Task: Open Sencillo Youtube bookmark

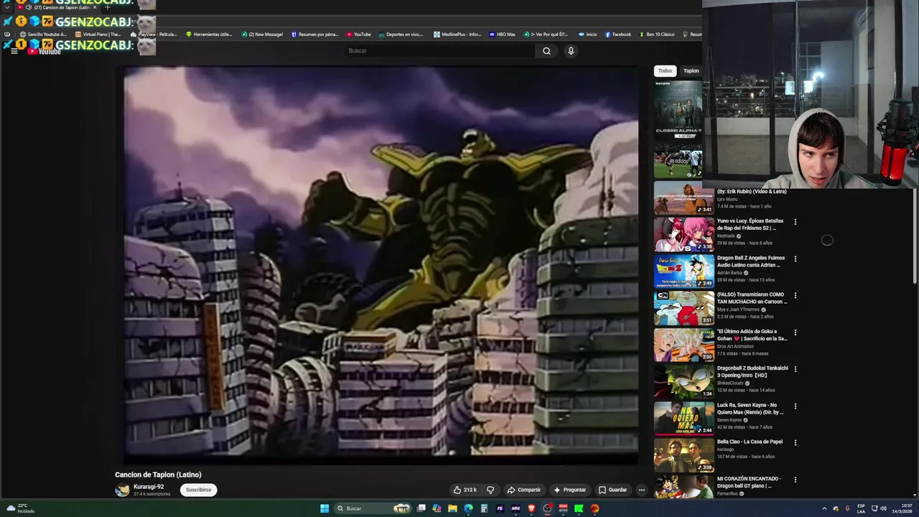Action: tap(43, 34)
